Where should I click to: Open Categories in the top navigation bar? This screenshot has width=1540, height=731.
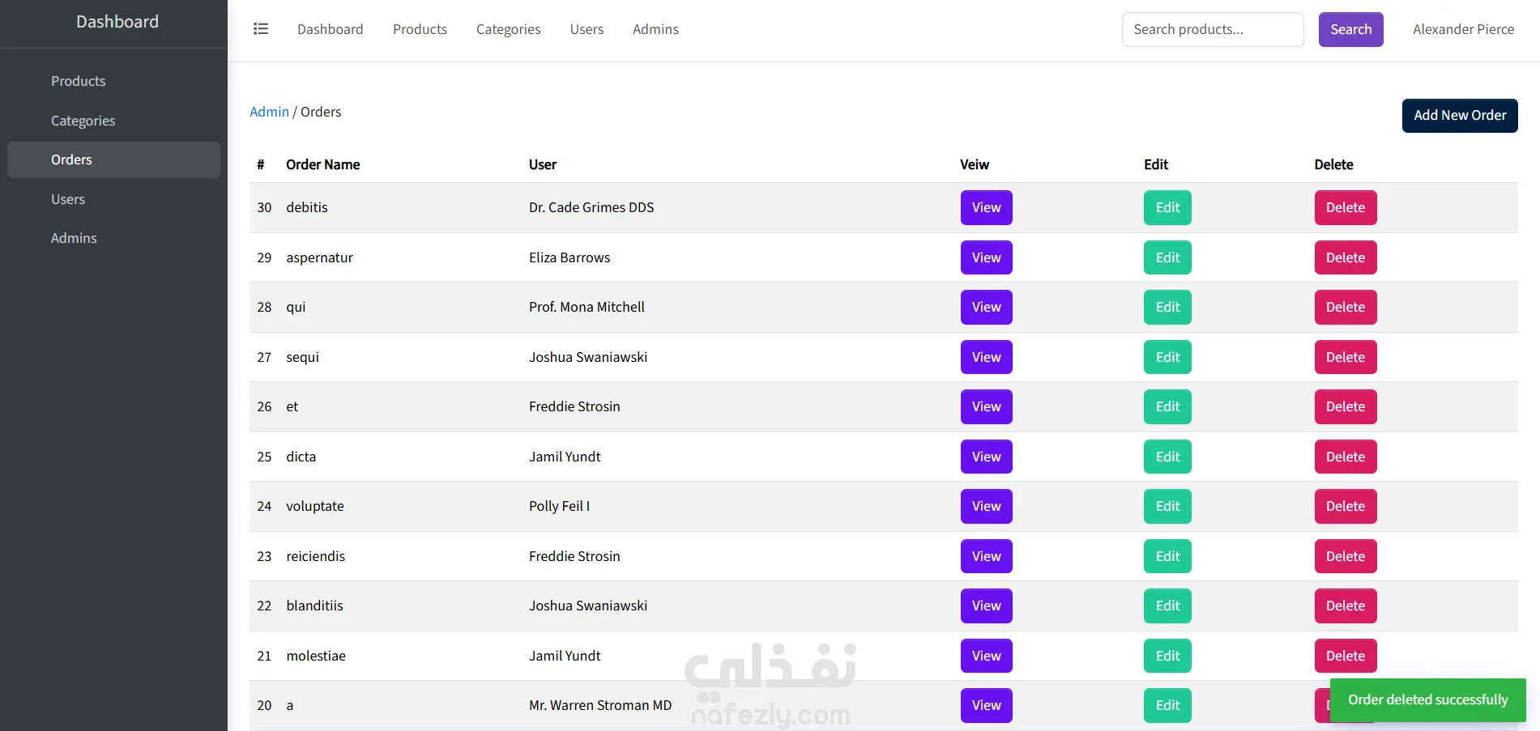(508, 29)
